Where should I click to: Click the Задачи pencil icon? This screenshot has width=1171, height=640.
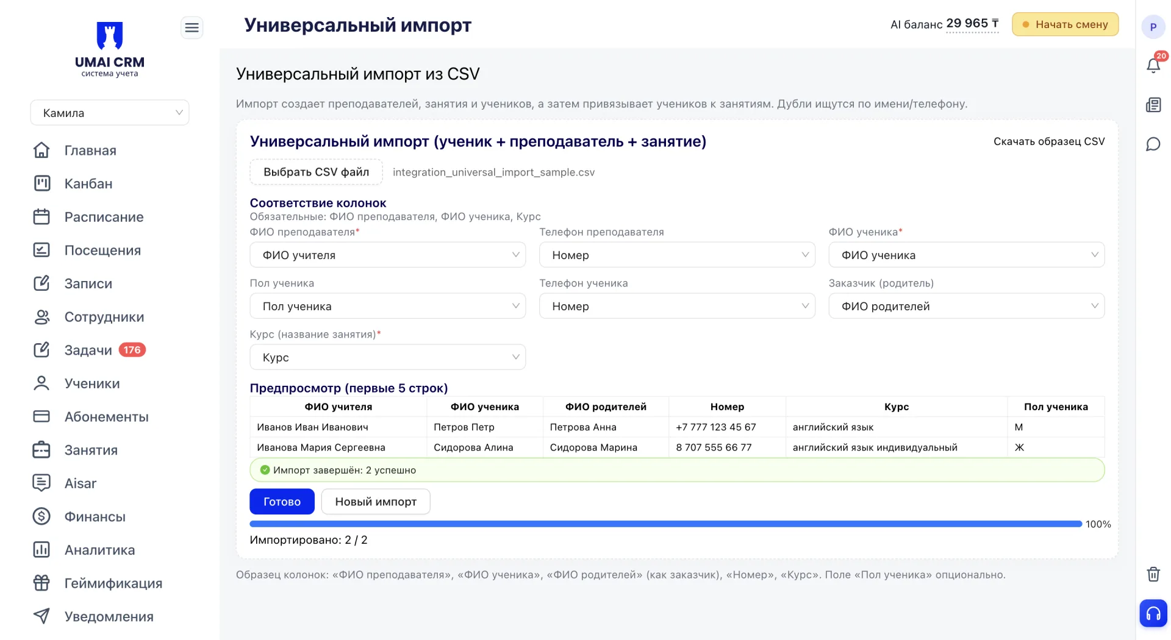41,350
